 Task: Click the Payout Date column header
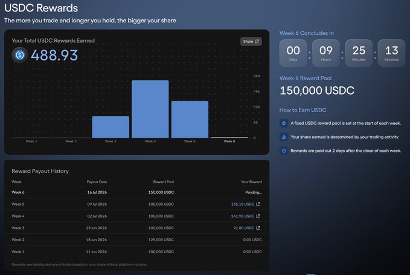[x=97, y=182]
